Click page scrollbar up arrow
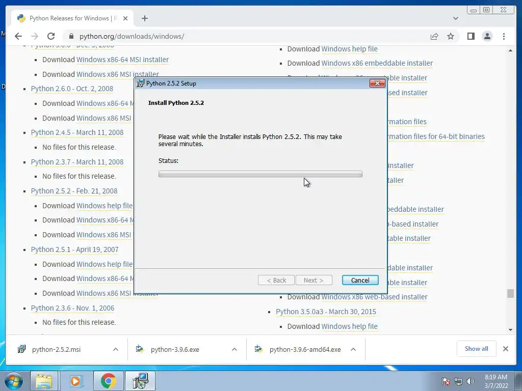This screenshot has height=391, width=522. (510, 50)
